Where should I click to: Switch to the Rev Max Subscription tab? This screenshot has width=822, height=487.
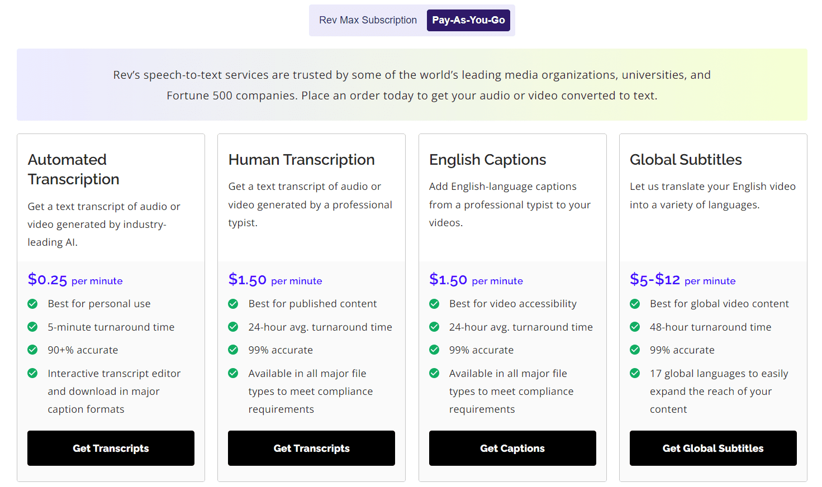(x=368, y=20)
